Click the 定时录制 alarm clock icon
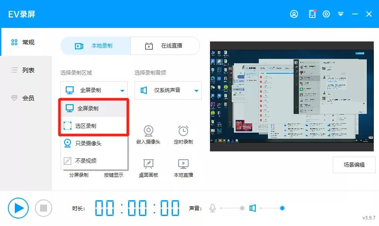Image resolution: width=379 pixels, height=226 pixels. 183,131
